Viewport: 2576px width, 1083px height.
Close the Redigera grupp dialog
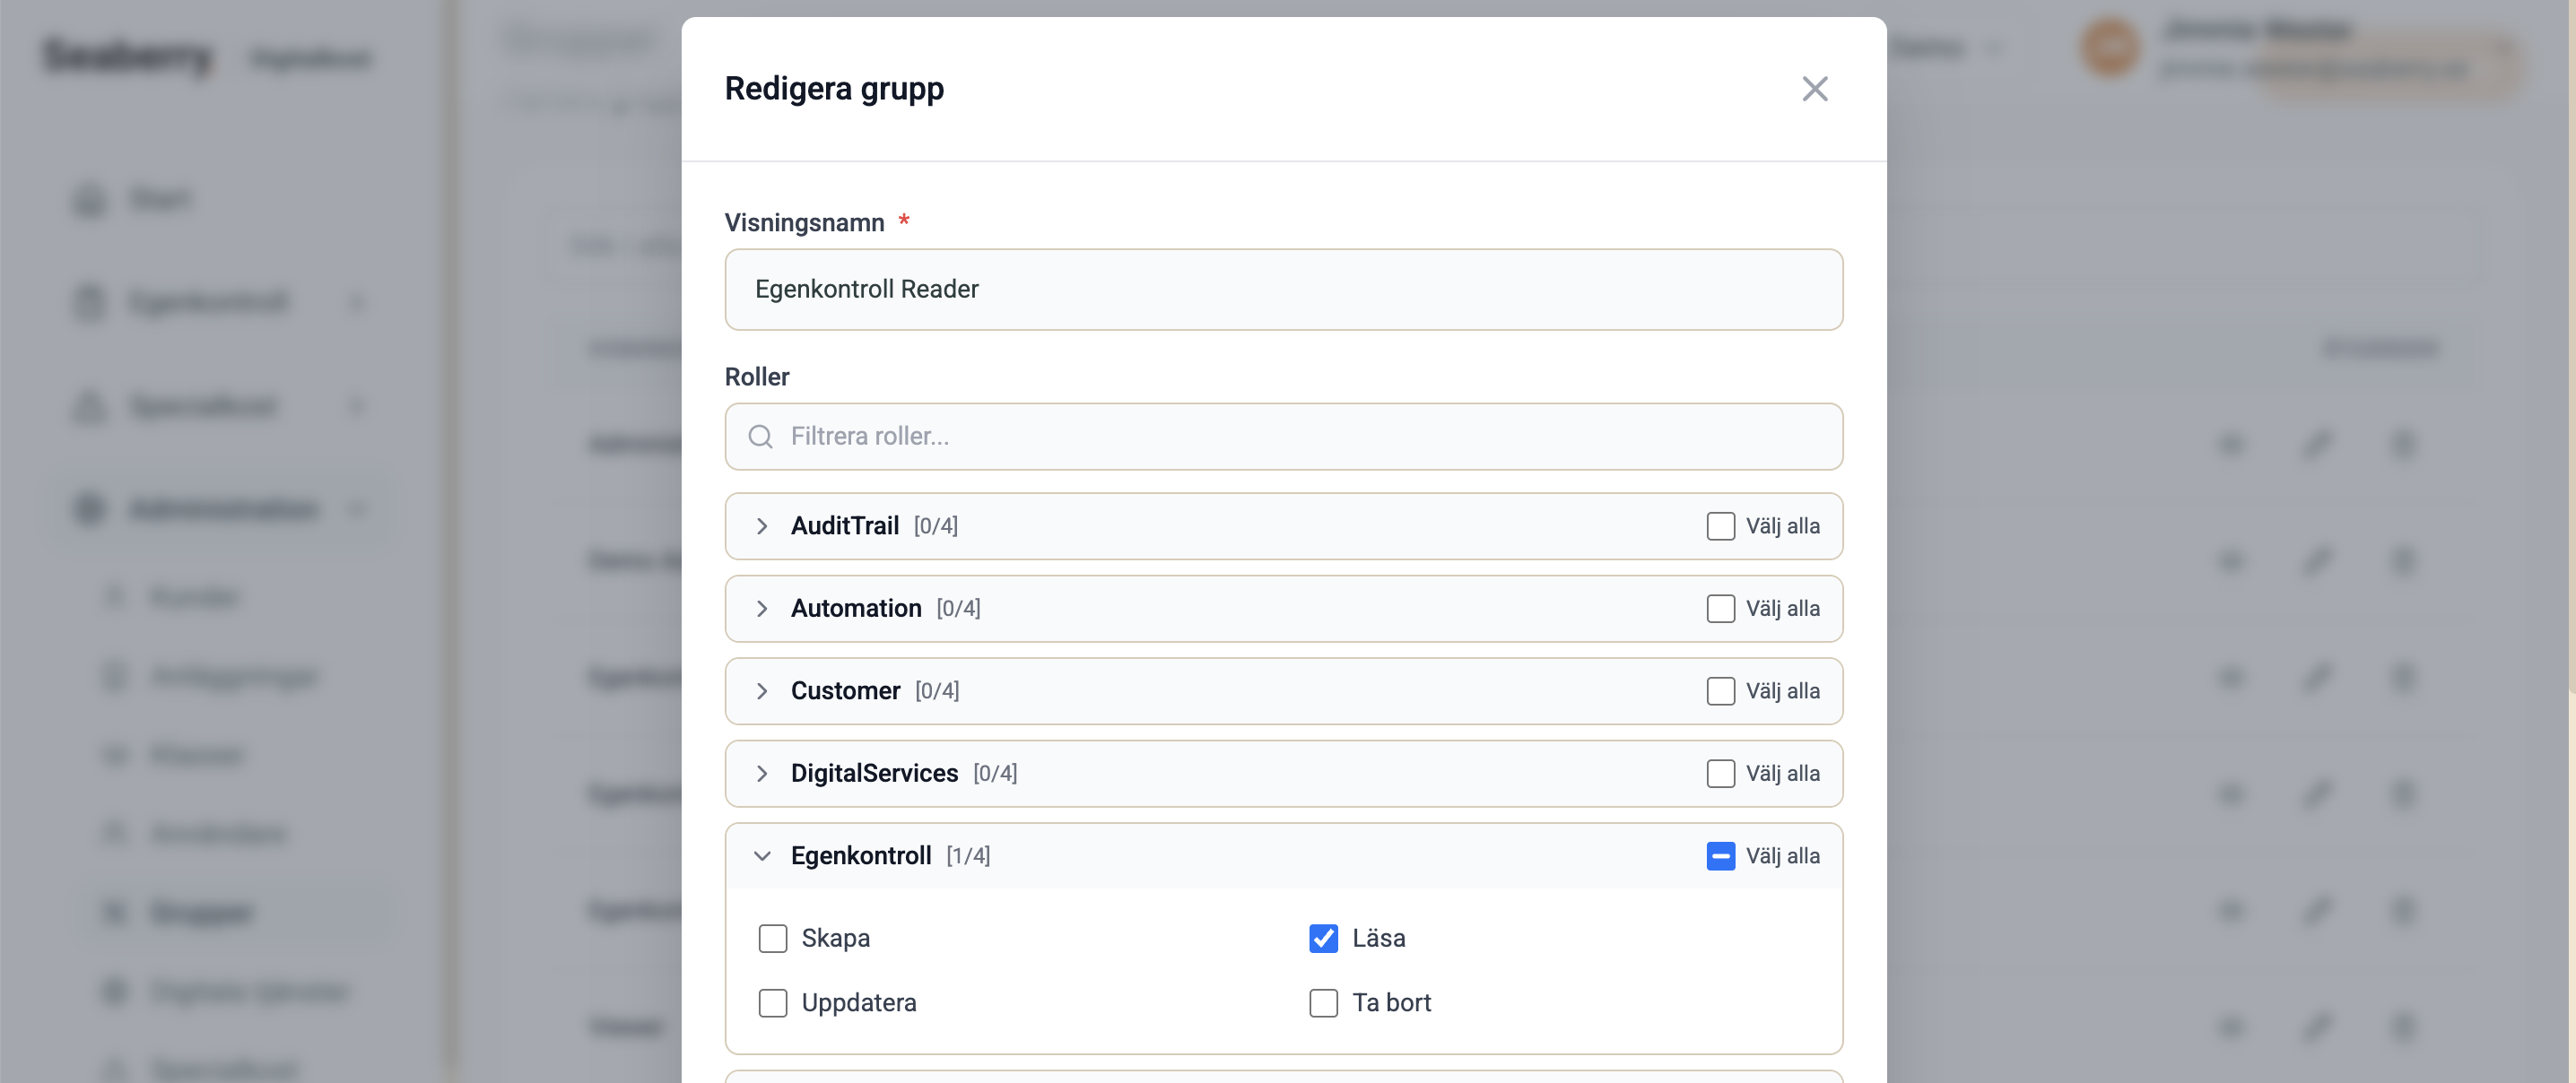(1814, 89)
